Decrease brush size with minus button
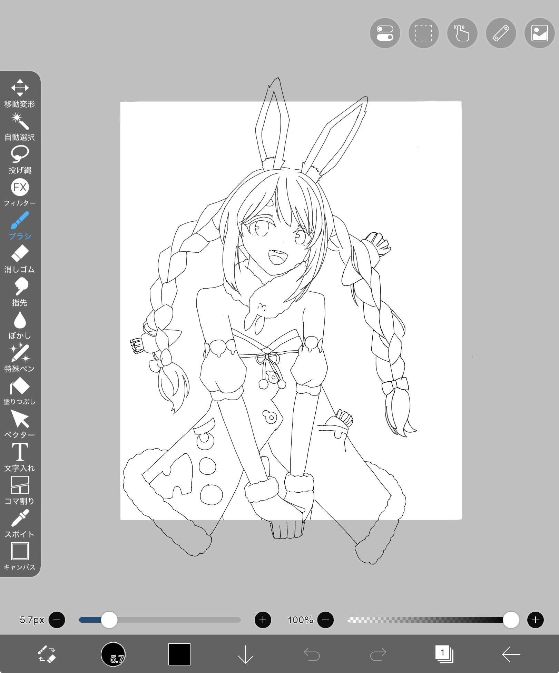Viewport: 559px width, 673px height. (57, 620)
